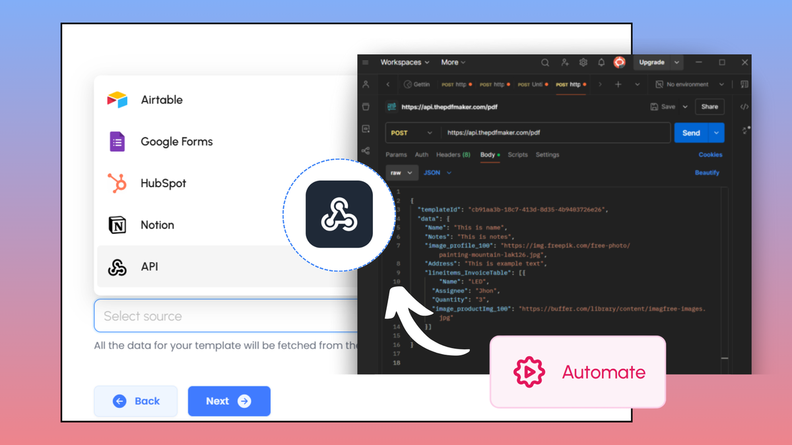Image resolution: width=792 pixels, height=445 pixels.
Task: Select the Airtable source icon
Action: click(117, 100)
